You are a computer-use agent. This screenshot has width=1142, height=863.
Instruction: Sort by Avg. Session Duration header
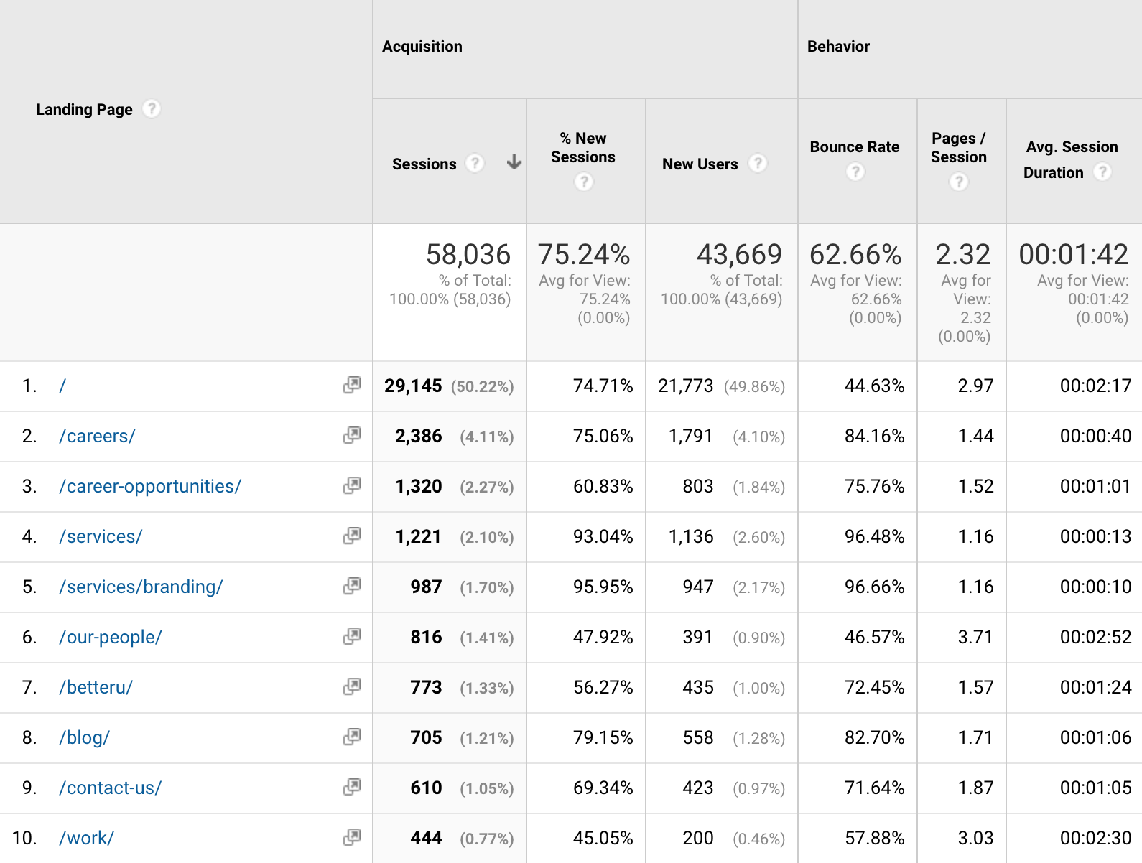1072,160
